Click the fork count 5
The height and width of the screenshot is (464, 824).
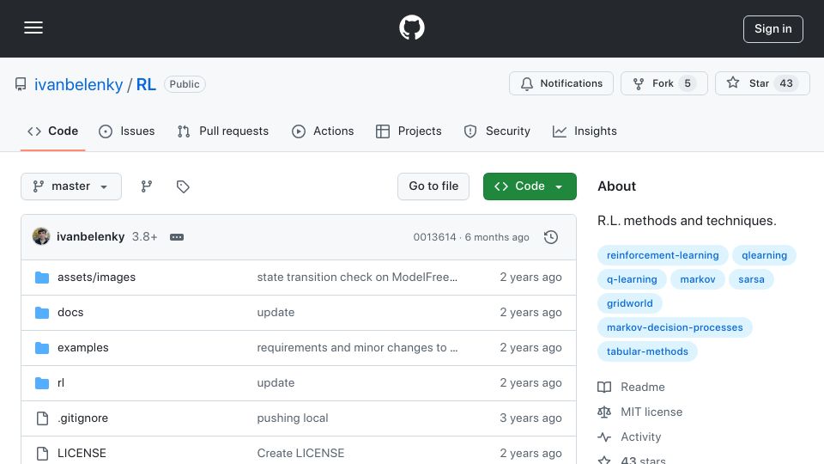pyautogui.click(x=688, y=83)
